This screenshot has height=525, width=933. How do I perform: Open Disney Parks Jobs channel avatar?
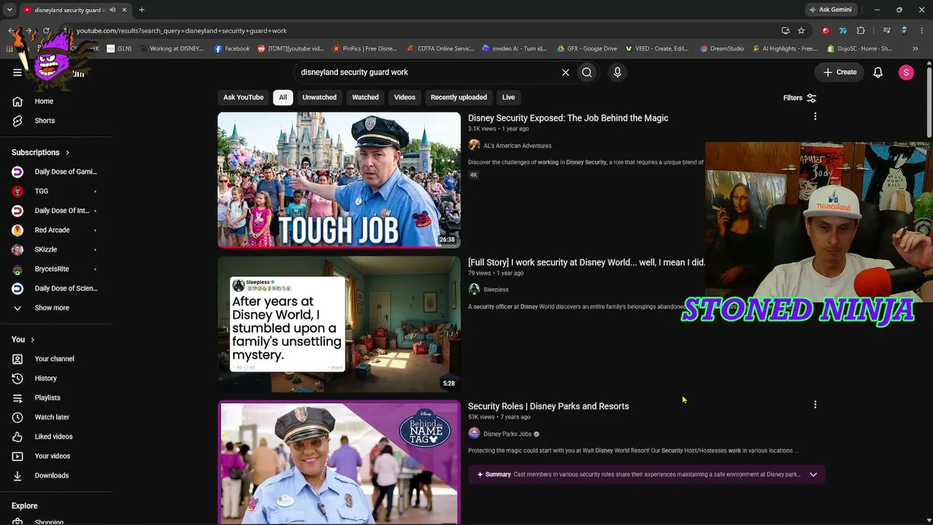[x=474, y=434]
